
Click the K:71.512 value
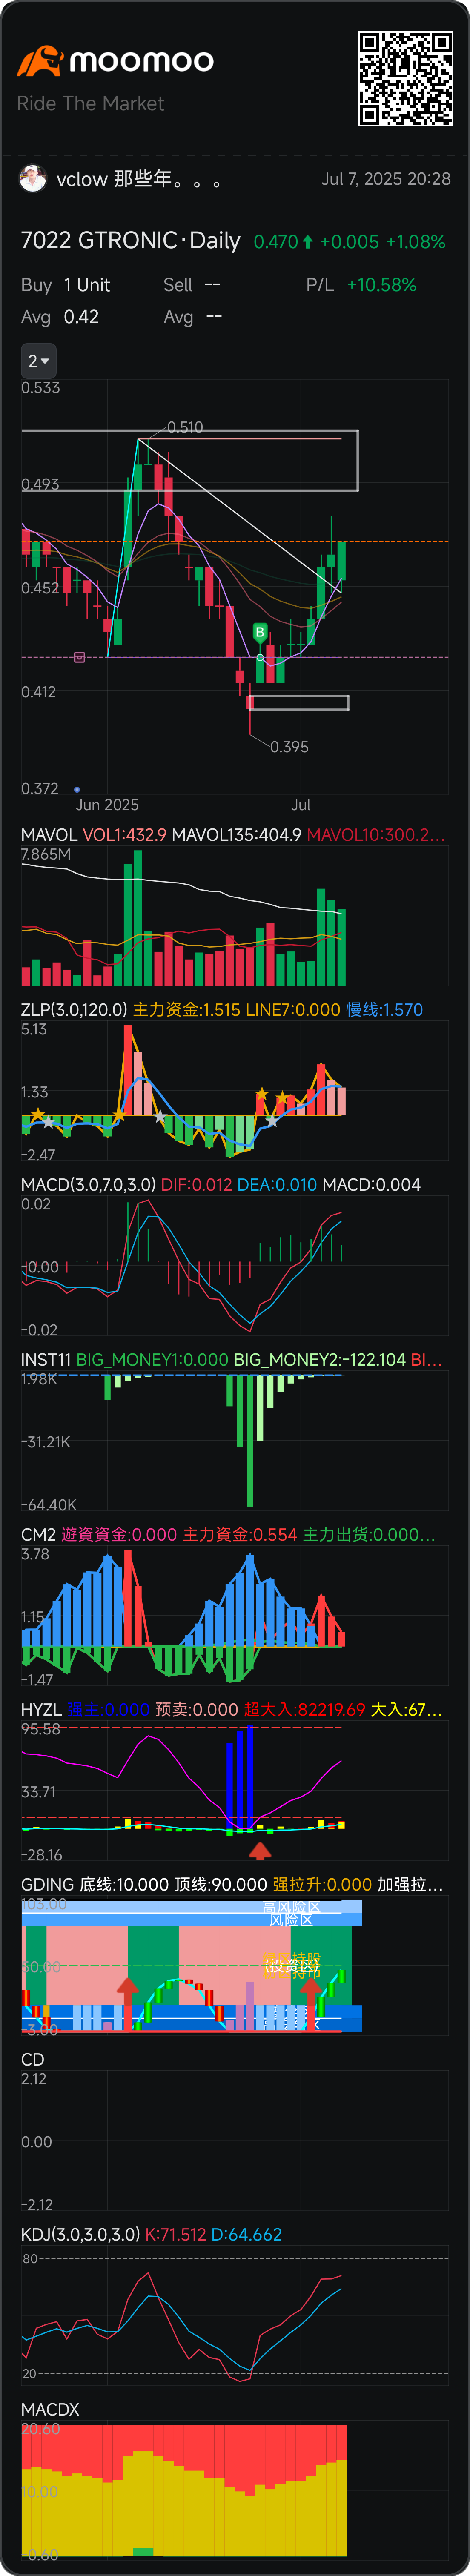click(x=176, y=2234)
